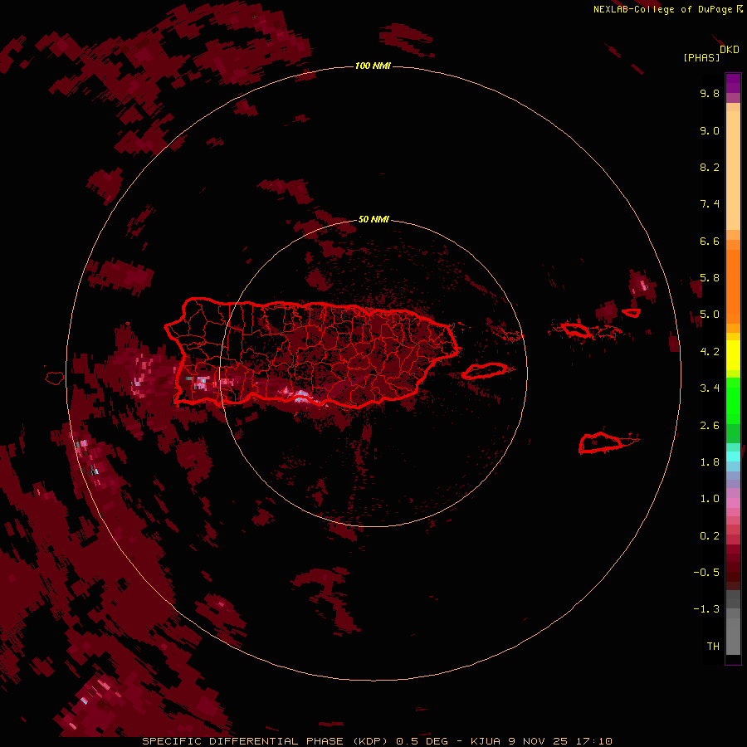This screenshot has width=747, height=747.
Task: Click the [PHAS] legend heading
Action: (x=701, y=57)
